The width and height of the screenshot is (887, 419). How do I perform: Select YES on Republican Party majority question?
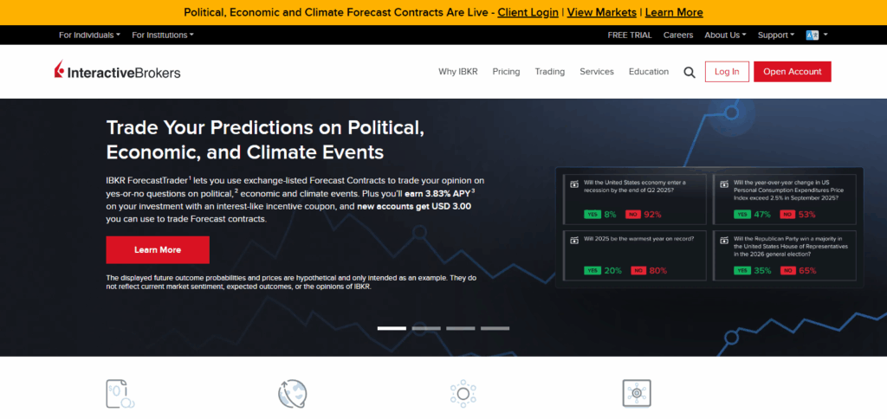click(x=742, y=271)
